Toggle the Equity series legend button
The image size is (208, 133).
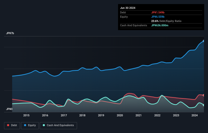30,125
